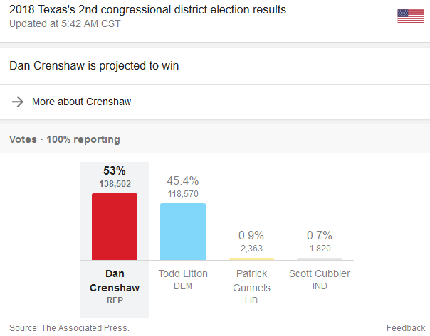Open the More about Crenshaw link
This screenshot has width=430, height=336.
(x=81, y=102)
